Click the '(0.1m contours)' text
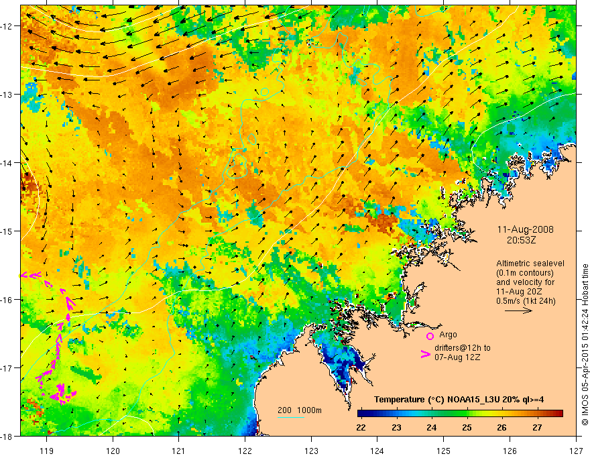The width and height of the screenshot is (590, 456). click(525, 273)
